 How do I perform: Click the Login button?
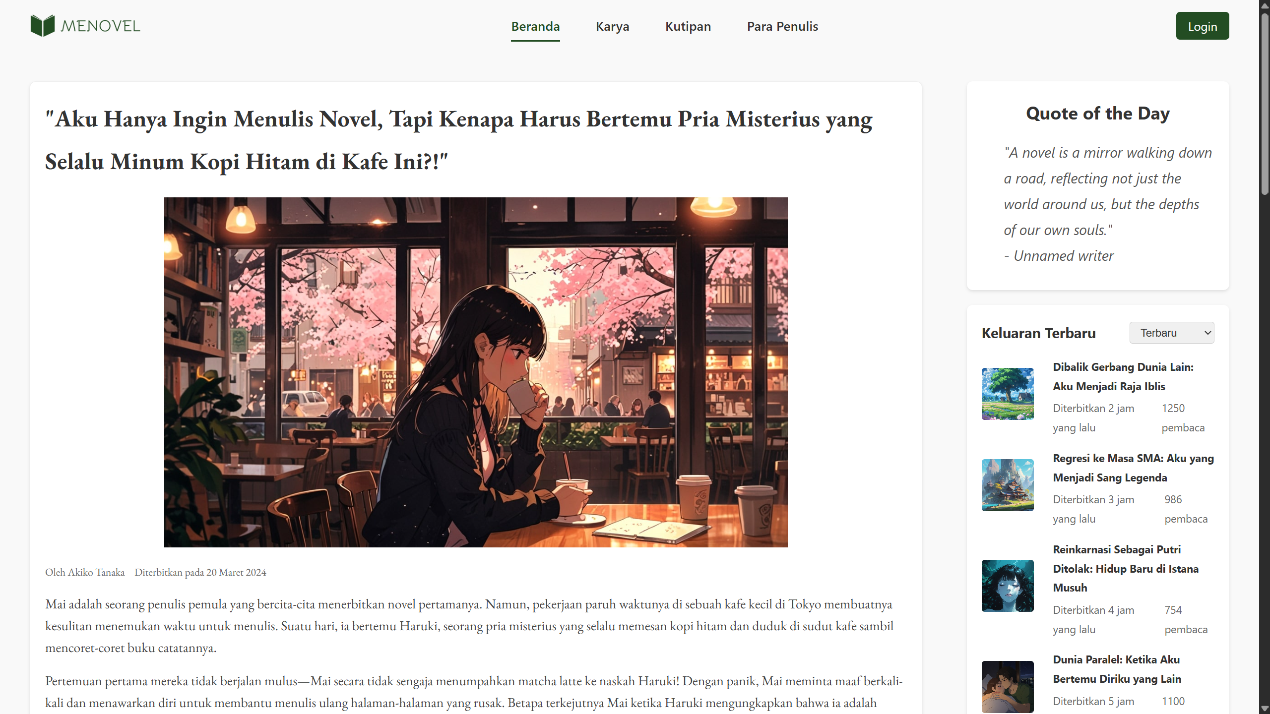1203,26
